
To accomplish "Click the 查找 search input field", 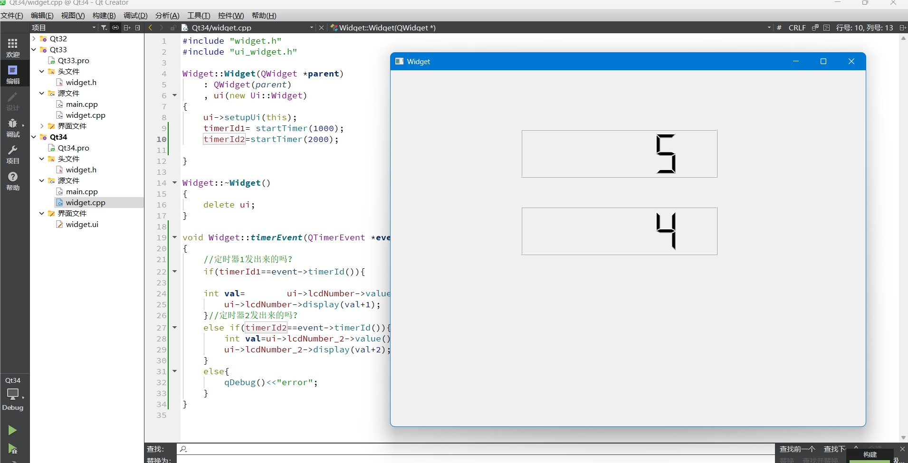I will click(x=476, y=449).
